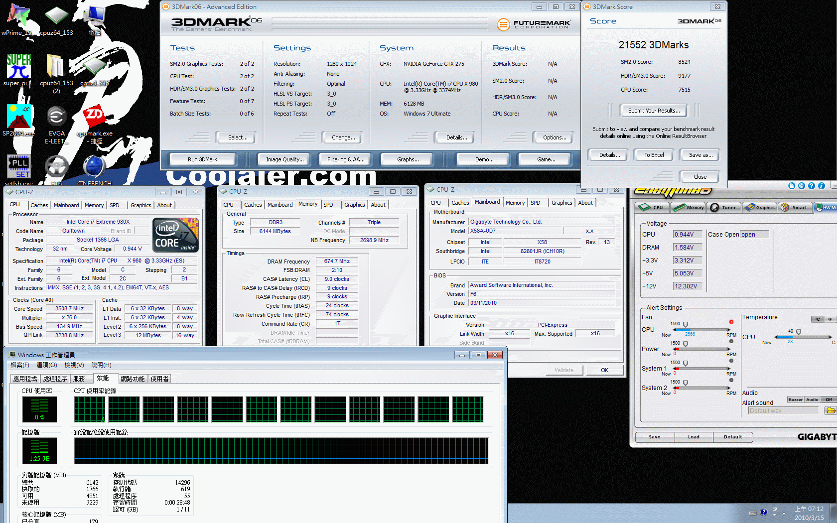Open EasyTune6 Smart tab
Screen dimensions: 837x523
click(x=795, y=208)
